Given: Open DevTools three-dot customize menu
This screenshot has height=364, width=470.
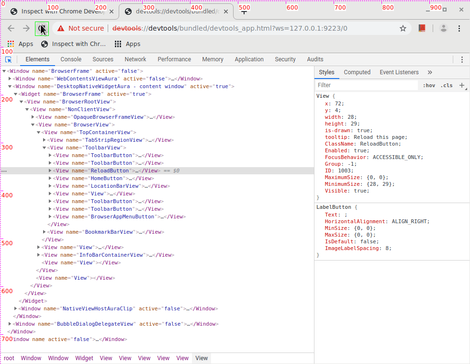Looking at the screenshot, I should [x=462, y=59].
